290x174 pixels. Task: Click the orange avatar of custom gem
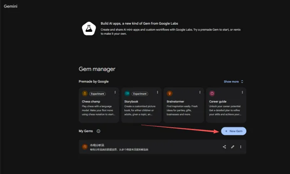point(85,147)
